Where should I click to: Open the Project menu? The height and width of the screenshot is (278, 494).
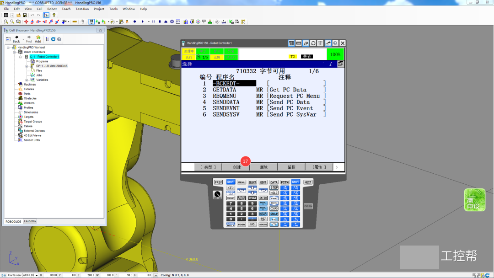click(99, 9)
